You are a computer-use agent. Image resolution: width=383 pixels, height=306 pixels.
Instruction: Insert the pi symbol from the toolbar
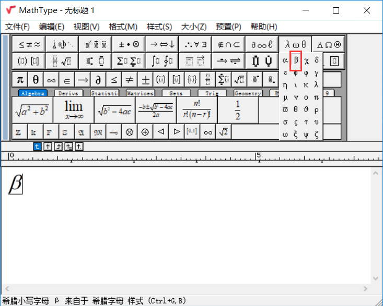(20, 80)
